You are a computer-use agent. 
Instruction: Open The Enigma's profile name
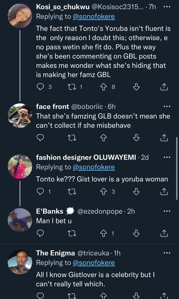tap(55, 253)
